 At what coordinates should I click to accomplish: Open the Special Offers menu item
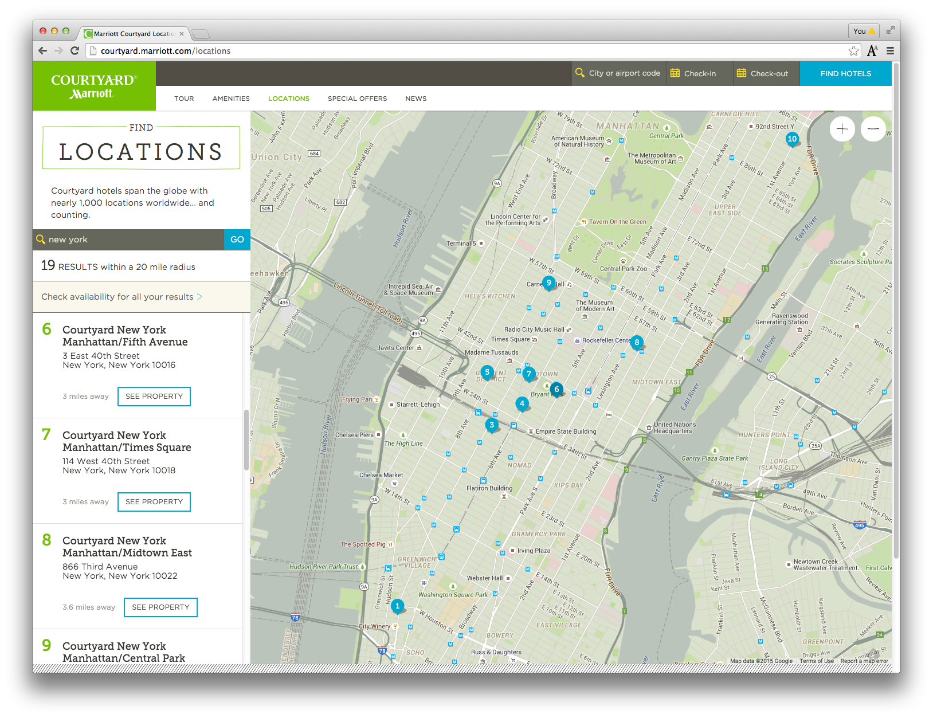coord(357,99)
